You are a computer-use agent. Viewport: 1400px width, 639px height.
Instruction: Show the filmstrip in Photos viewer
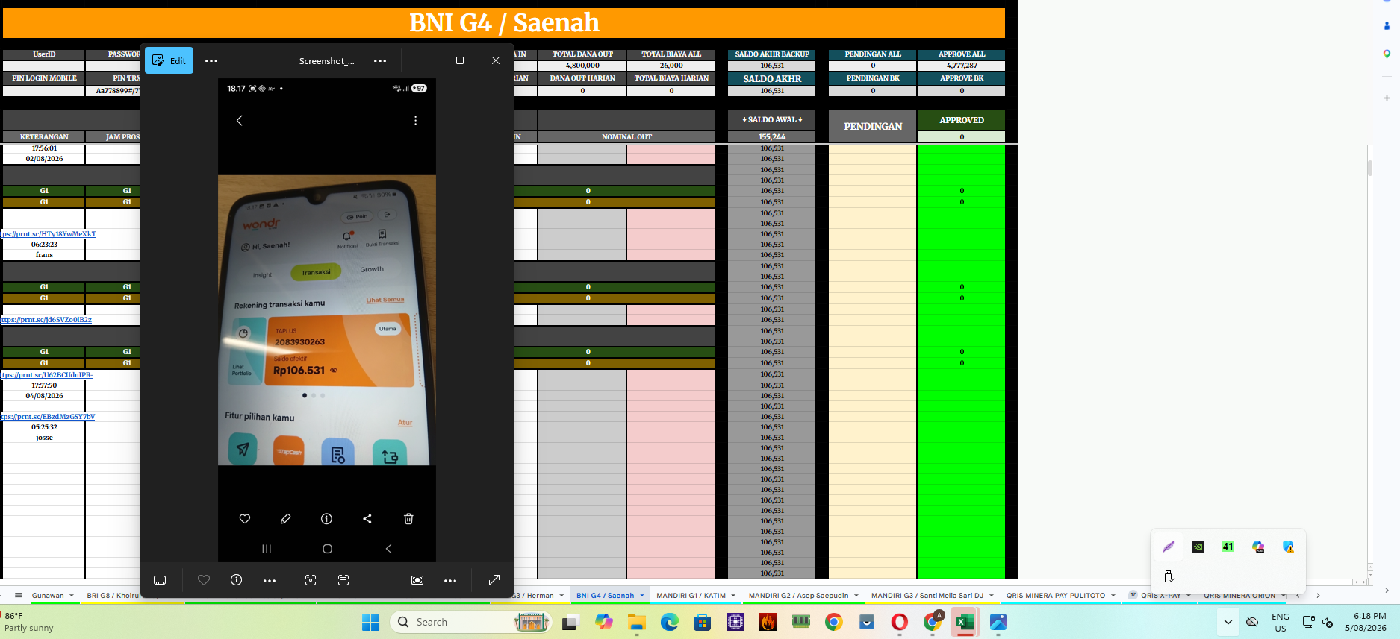pos(160,580)
